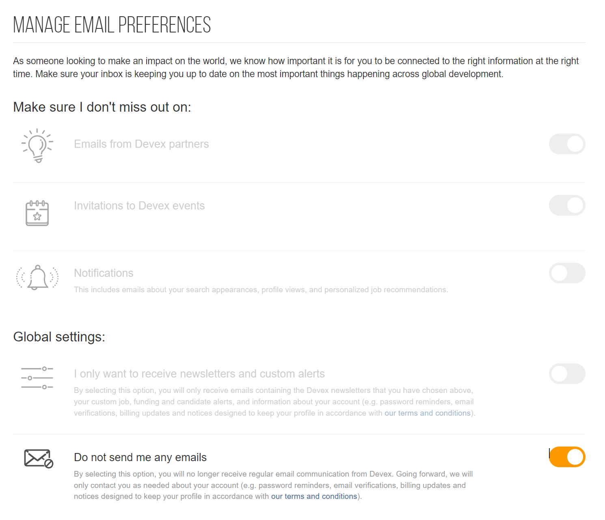The width and height of the screenshot is (605, 520).
Task: Click the ringing bell Notifications icon
Action: [37, 277]
